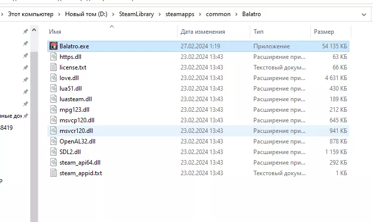Expand the chevron after common breadcrumb
This screenshot has height=222, width=373.
236,14
